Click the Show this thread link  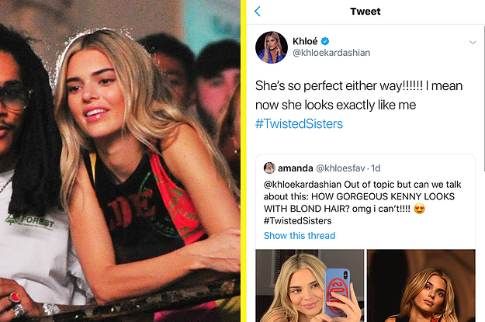(x=299, y=236)
